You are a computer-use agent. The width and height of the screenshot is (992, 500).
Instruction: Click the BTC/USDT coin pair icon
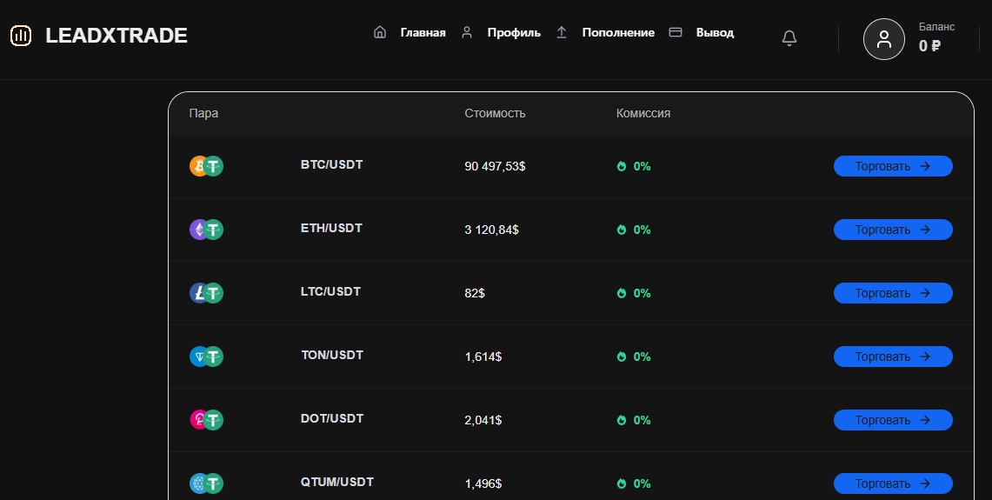pos(206,166)
